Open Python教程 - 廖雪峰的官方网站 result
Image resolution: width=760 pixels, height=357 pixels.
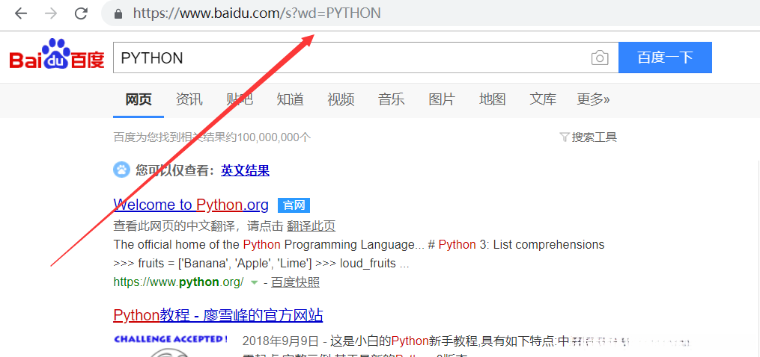(x=218, y=315)
